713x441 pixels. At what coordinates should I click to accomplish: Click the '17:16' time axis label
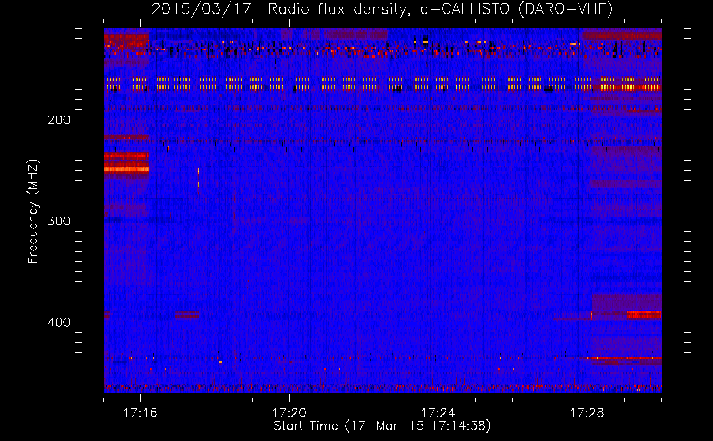click(140, 413)
